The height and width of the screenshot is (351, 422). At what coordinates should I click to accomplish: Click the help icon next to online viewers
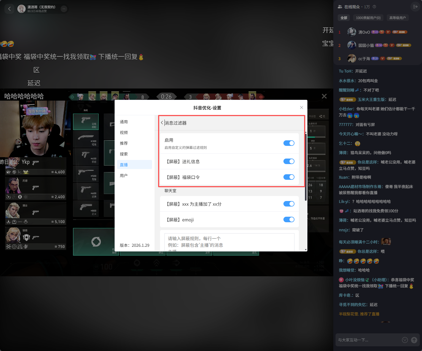(x=374, y=7)
